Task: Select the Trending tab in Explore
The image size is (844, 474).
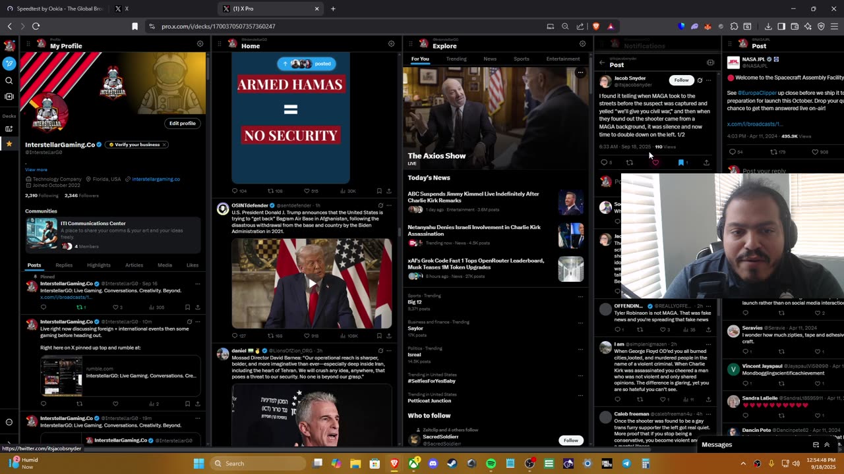Action: [x=456, y=59]
